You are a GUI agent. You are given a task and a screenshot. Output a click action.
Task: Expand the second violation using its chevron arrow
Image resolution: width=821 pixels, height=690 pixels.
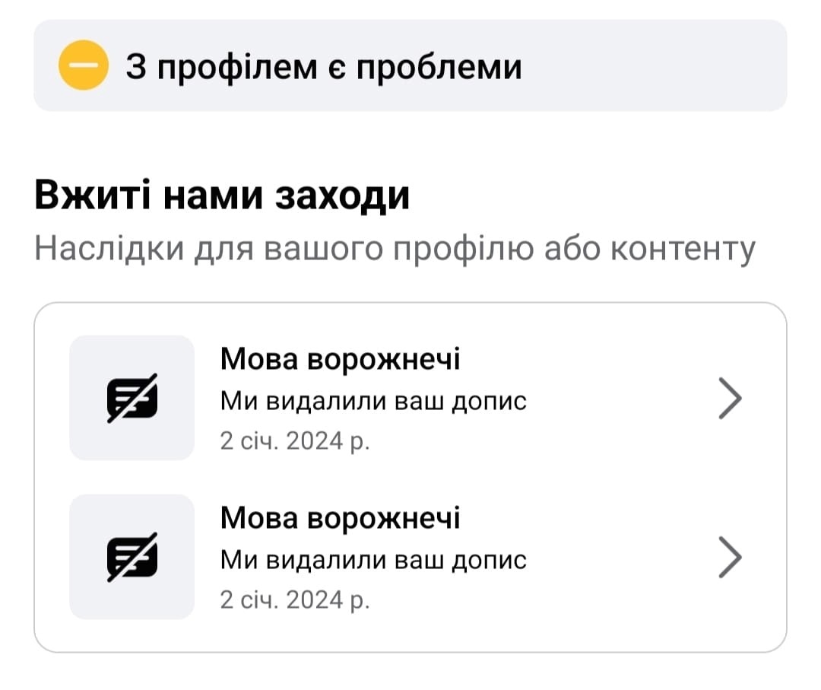pos(729,558)
